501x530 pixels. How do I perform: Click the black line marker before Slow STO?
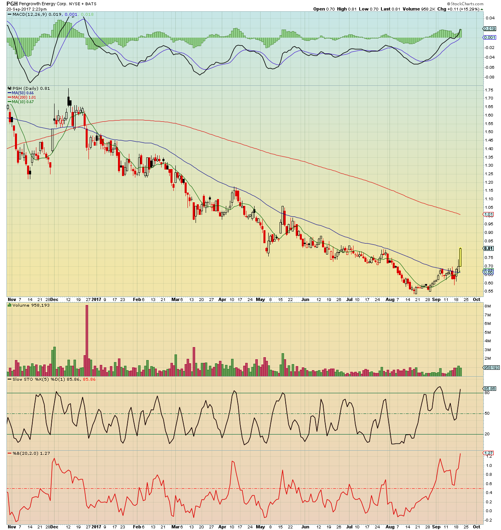9,379
